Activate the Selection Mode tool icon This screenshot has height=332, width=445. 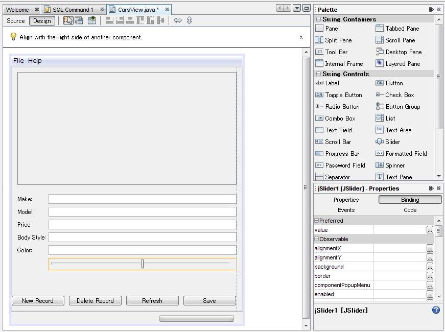pos(68,20)
